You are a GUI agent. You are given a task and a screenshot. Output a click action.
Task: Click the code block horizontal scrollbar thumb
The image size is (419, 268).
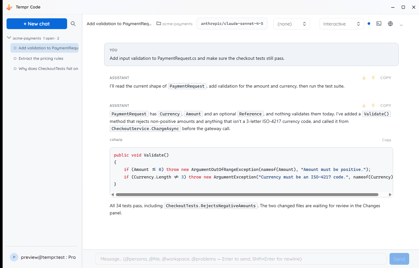(247, 194)
